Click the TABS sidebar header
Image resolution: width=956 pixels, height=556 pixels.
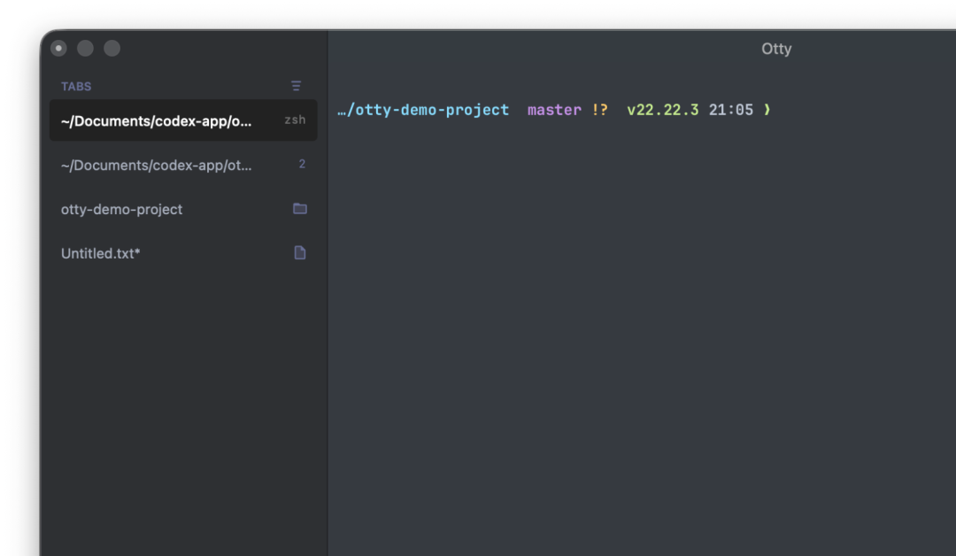click(x=76, y=87)
